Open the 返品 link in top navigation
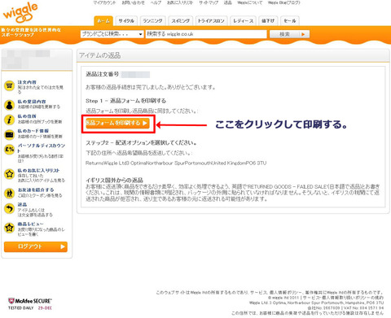The width and height of the screenshot is (391, 318). (x=227, y=2)
